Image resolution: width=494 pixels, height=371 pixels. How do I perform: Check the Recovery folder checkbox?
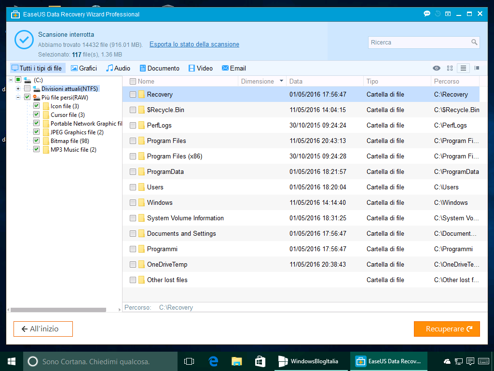[133, 94]
